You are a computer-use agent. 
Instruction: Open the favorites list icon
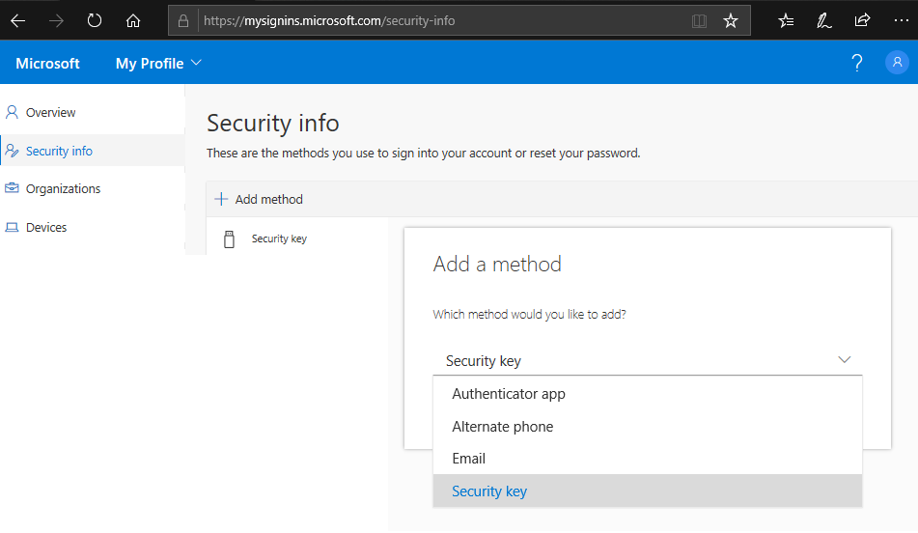point(786,20)
